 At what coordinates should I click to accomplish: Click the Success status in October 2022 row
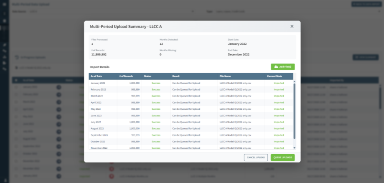tap(156, 141)
